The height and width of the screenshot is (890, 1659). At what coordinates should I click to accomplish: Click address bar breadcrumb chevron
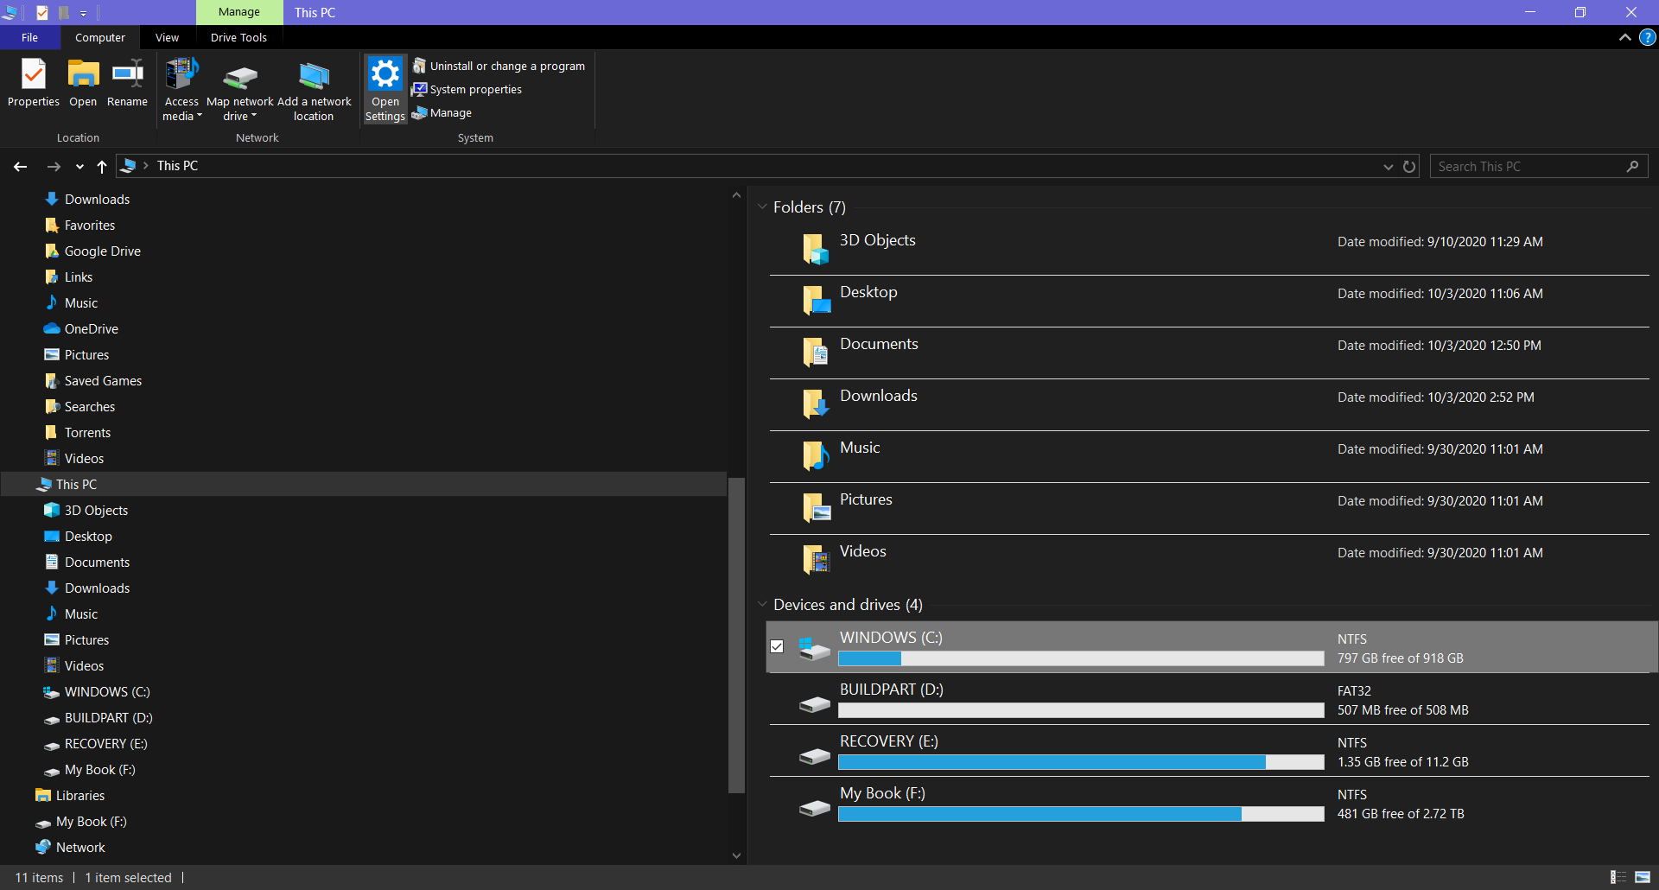point(145,166)
